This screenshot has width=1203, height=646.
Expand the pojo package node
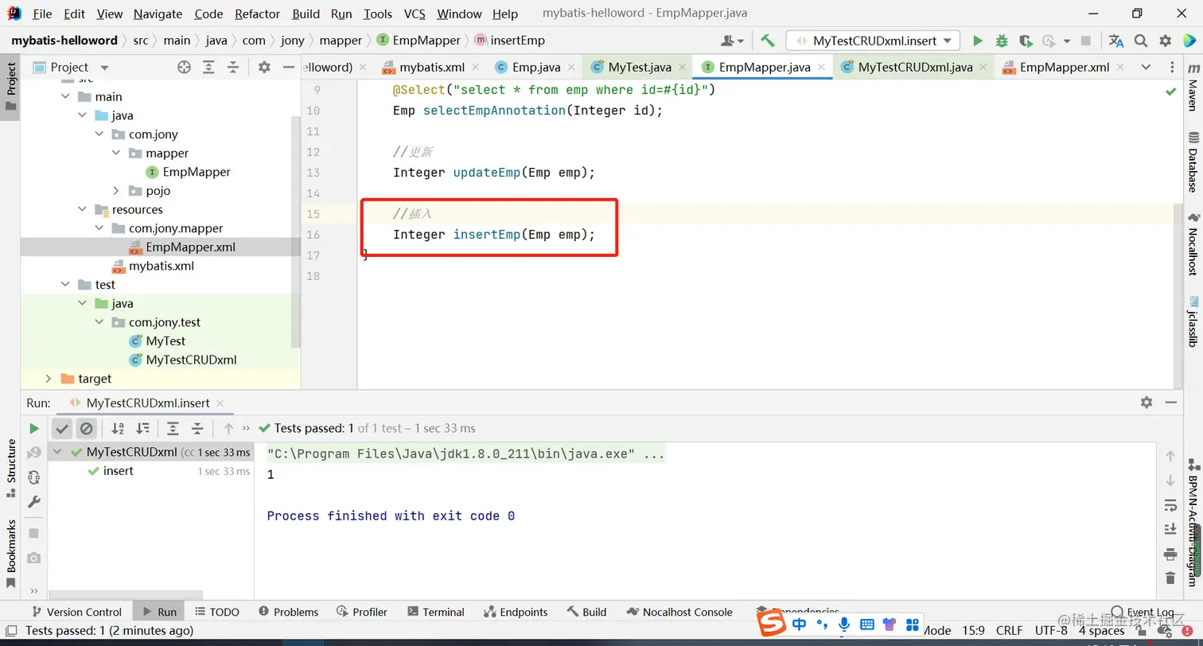coord(116,191)
